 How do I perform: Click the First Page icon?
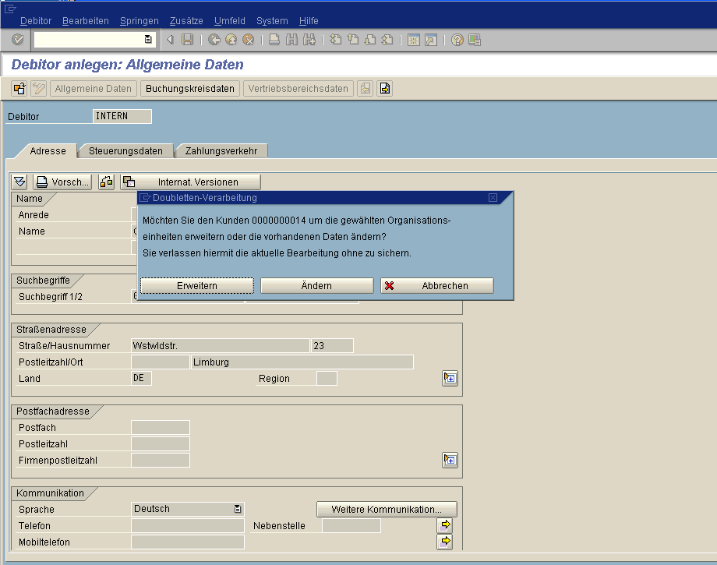336,40
